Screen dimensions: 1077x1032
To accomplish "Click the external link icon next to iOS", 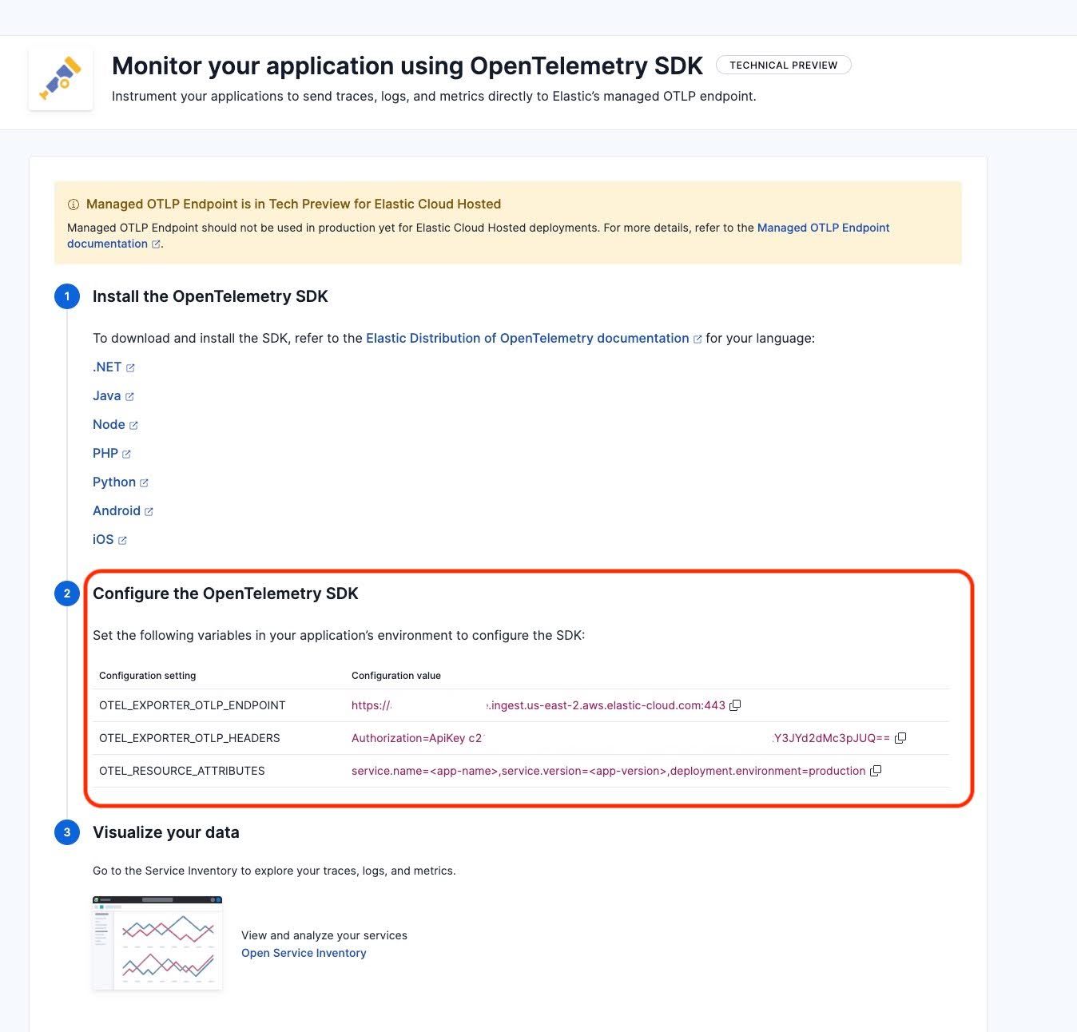I will [123, 540].
